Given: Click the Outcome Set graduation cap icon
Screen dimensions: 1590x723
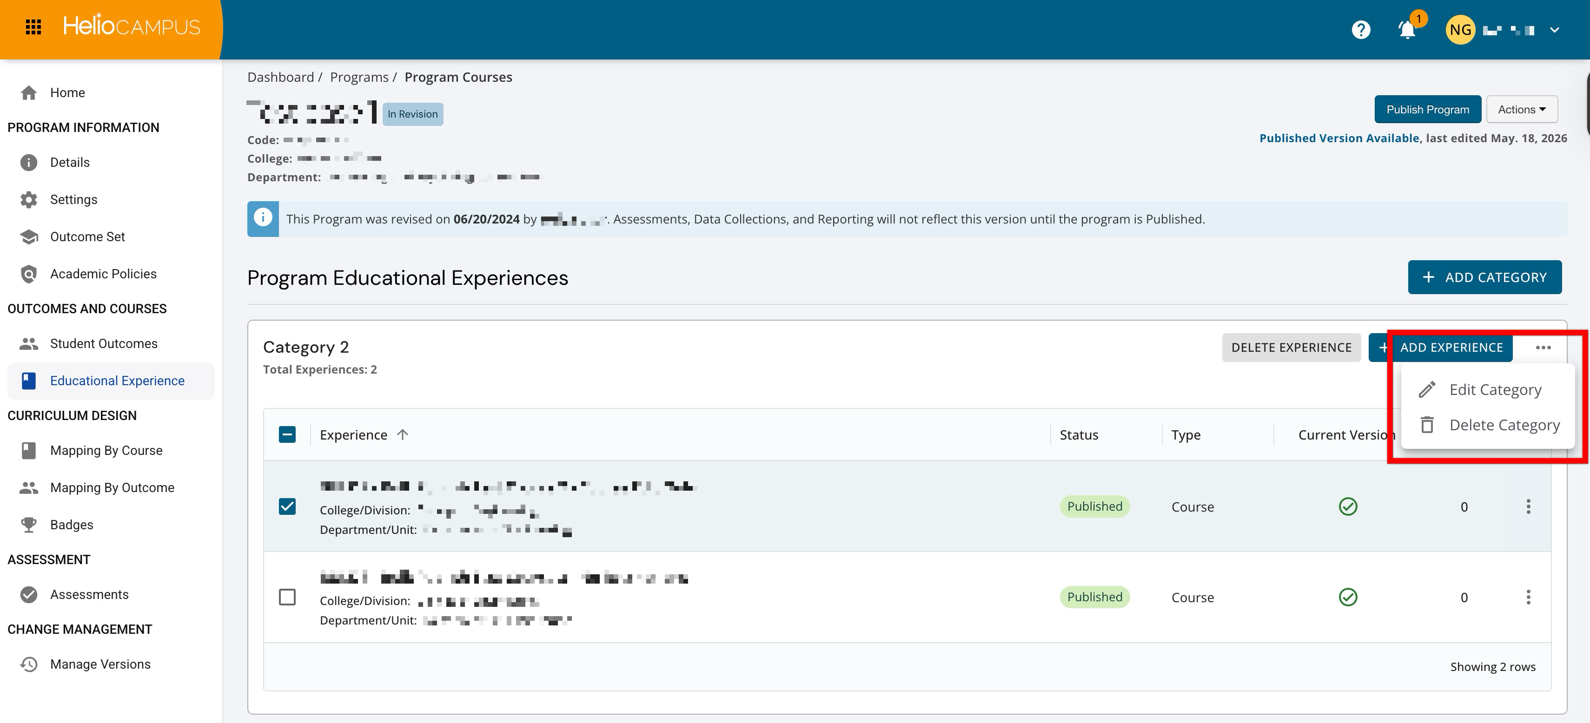Looking at the screenshot, I should coord(28,237).
